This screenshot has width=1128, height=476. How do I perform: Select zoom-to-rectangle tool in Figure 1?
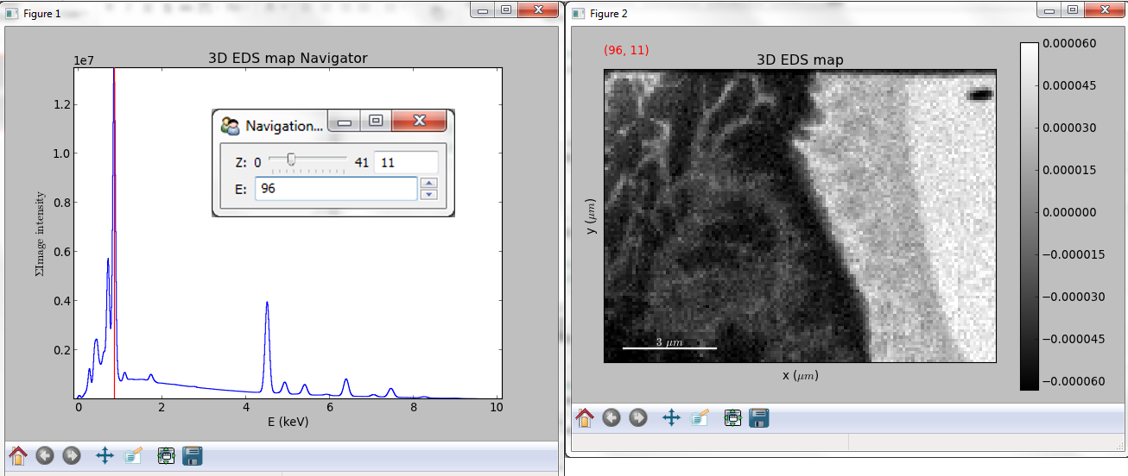coord(132,455)
